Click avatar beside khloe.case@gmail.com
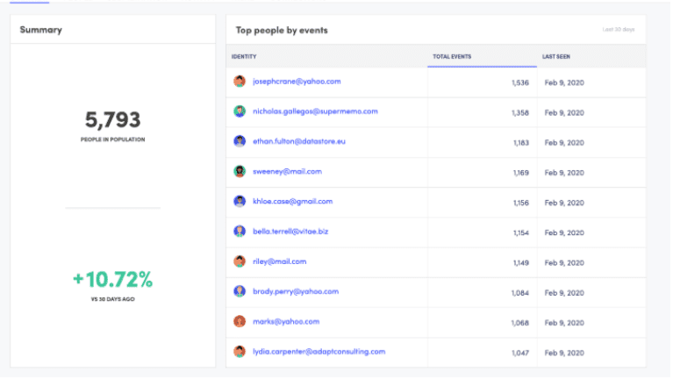Image resolution: width=673 pixels, height=379 pixels. (x=240, y=201)
